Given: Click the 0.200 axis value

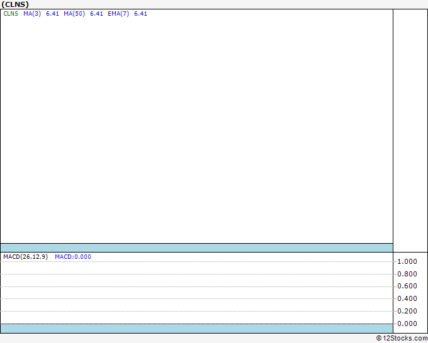Looking at the screenshot, I should pyautogui.click(x=407, y=311).
